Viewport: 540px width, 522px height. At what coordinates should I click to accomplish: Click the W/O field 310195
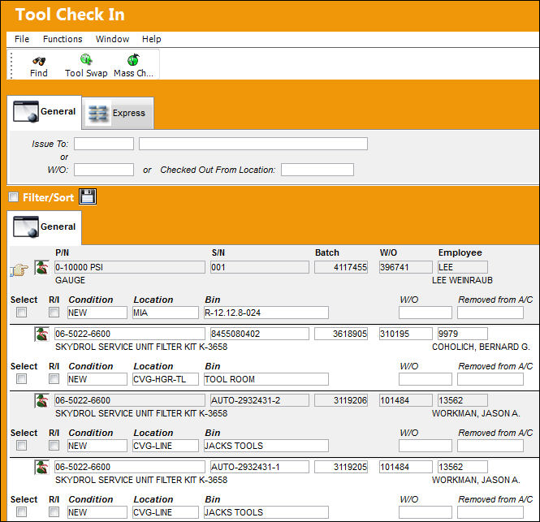click(406, 334)
